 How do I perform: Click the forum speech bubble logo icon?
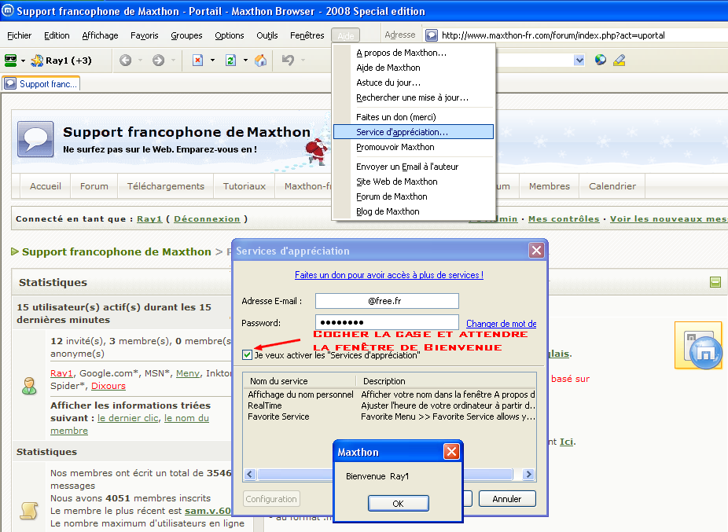pyautogui.click(x=35, y=139)
